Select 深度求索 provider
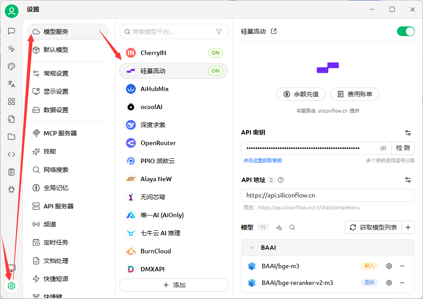 coord(174,125)
